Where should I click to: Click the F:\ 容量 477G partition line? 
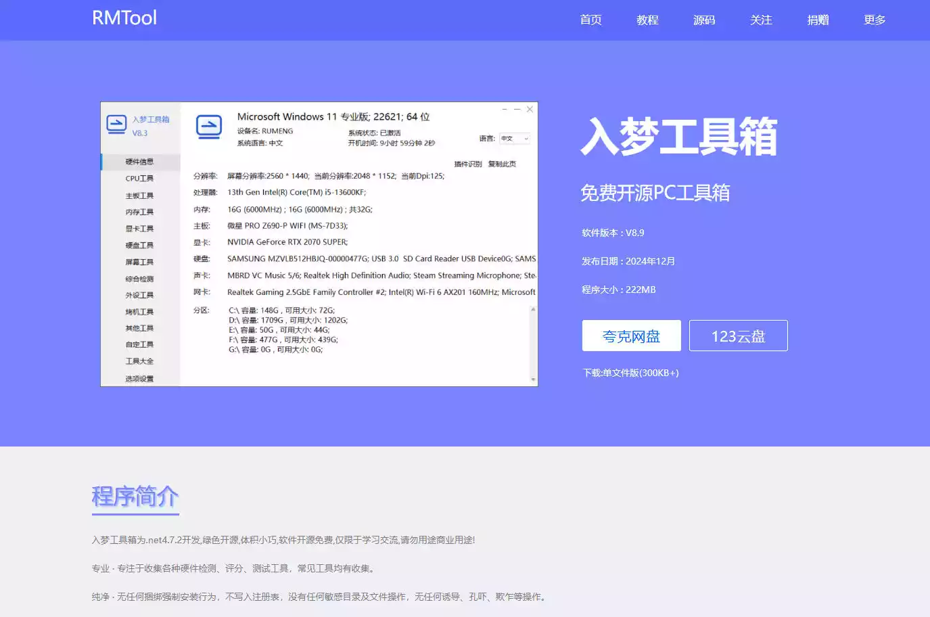coord(283,340)
